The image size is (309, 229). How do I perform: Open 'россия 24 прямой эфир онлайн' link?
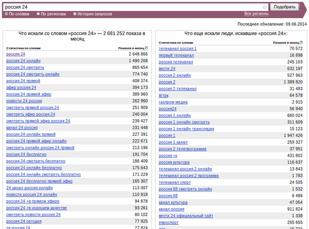(x=36, y=141)
